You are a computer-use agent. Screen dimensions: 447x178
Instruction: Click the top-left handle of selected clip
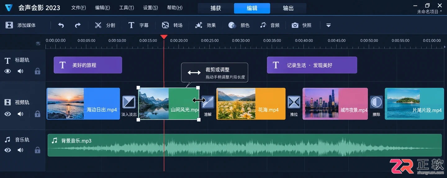[x=138, y=88]
